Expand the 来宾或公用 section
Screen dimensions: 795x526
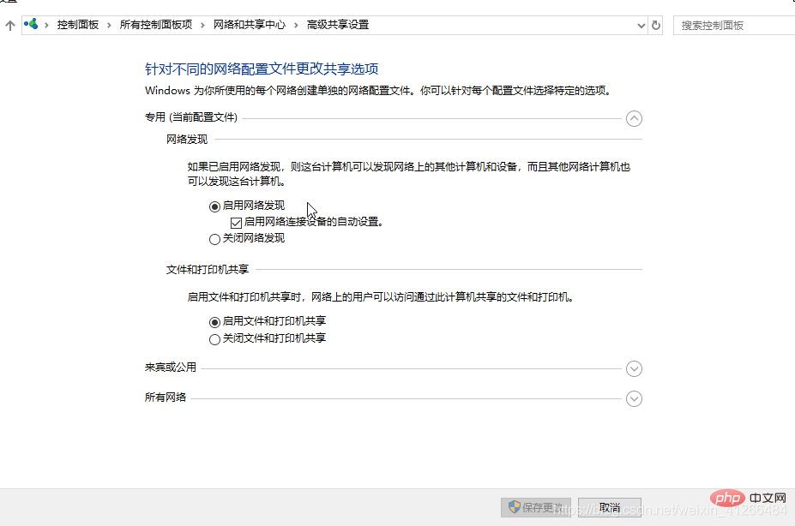634,368
